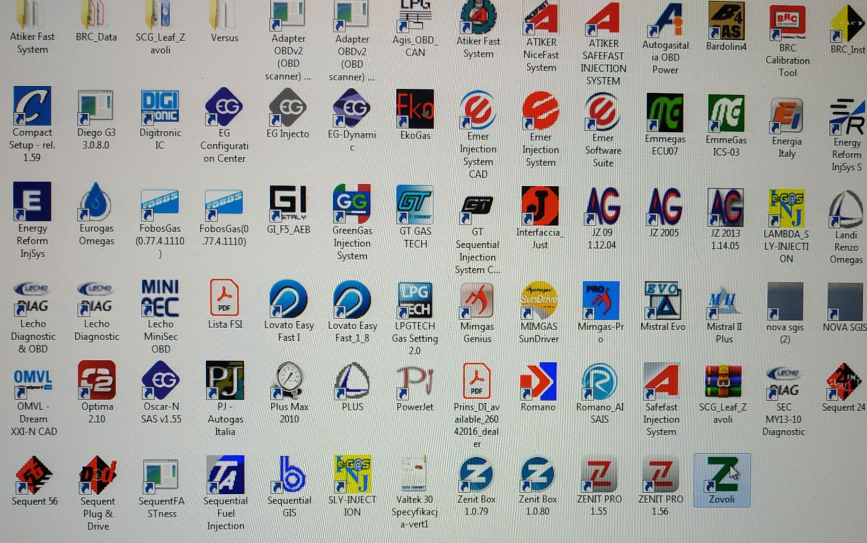This screenshot has height=543, width=867.
Task: Open EmmeGas ICS-03 shortcut
Action: click(x=726, y=126)
